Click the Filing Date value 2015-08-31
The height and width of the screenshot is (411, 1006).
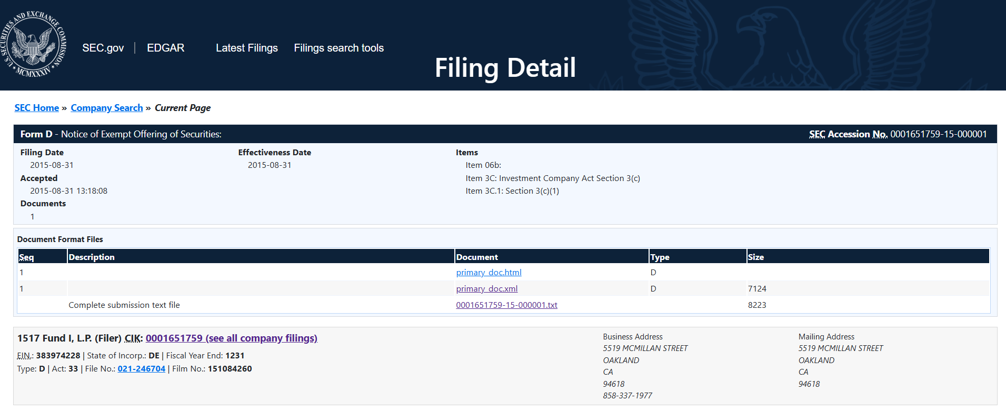(x=52, y=165)
